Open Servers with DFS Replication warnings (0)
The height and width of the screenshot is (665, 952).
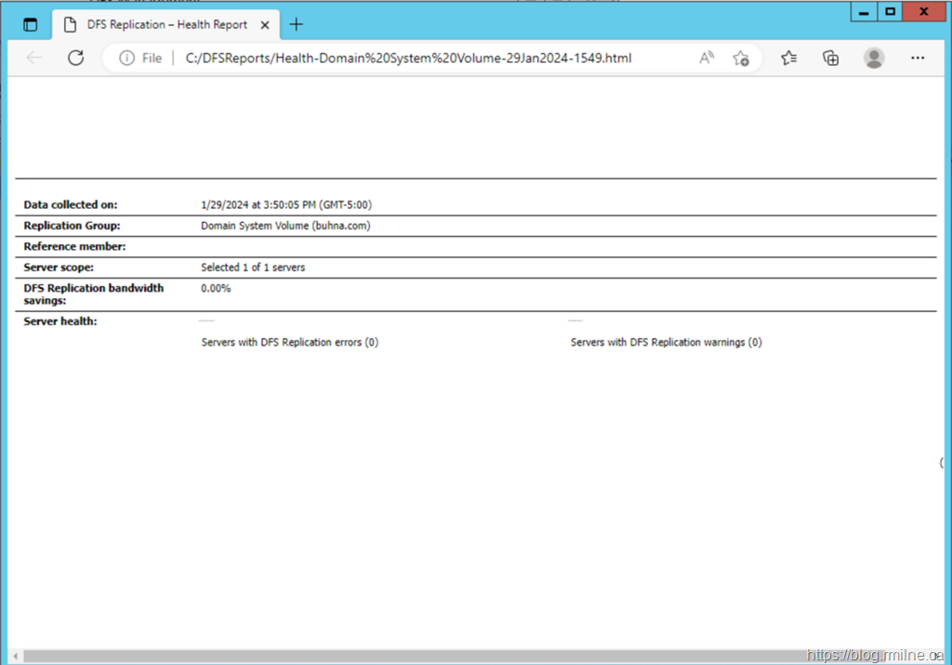tap(666, 342)
